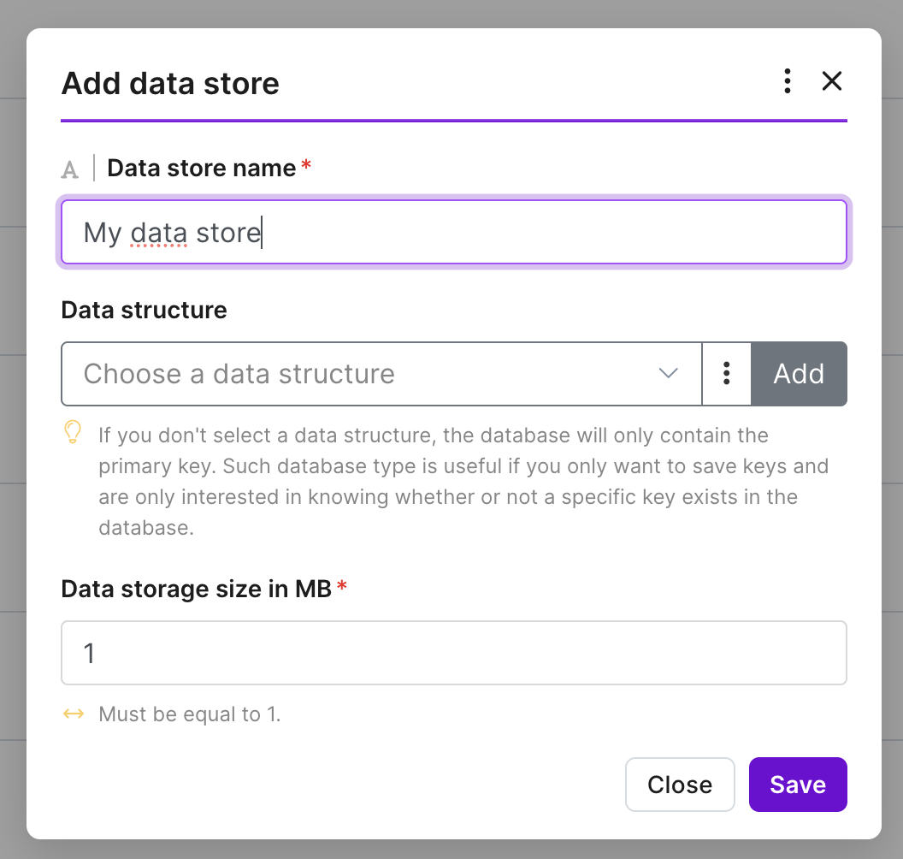
Task: Click the 'Data storage size in MB' label
Action: (197, 589)
